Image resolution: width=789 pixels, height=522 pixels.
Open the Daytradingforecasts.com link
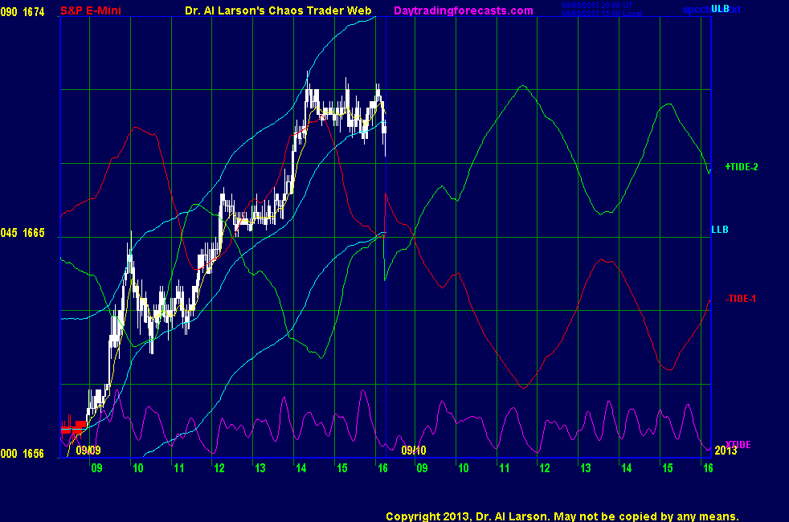(463, 10)
